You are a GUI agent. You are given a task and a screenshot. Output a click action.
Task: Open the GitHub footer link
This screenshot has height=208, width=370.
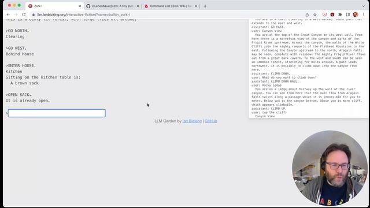click(x=210, y=121)
